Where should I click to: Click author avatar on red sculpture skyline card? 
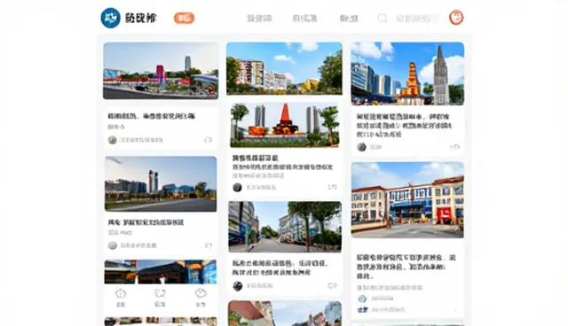(x=113, y=140)
